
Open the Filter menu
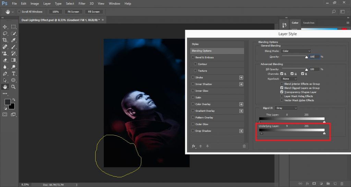click(x=82, y=3)
